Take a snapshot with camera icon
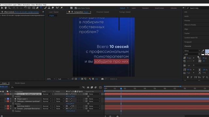The height and width of the screenshot is (117, 209). coord(102,79)
